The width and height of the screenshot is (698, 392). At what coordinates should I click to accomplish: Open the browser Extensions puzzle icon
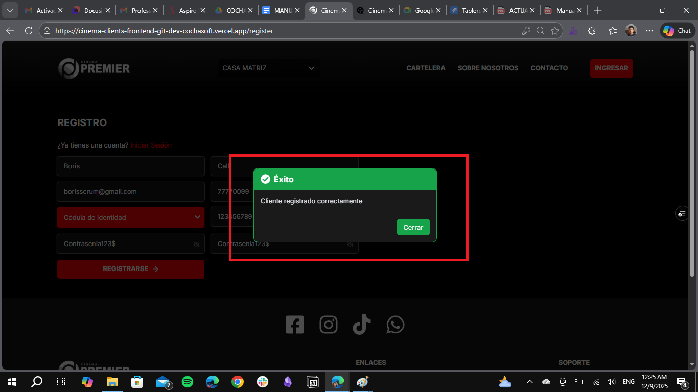[592, 30]
